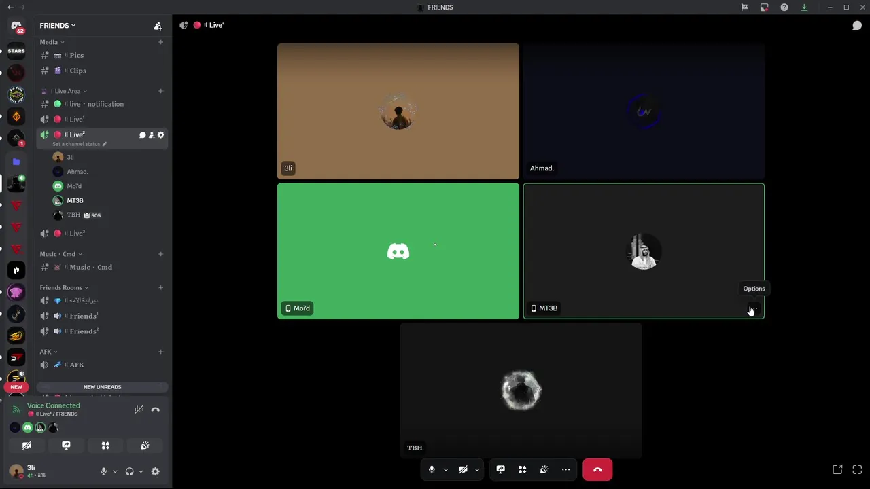Enter full screen call view
870x489 pixels.
857,469
